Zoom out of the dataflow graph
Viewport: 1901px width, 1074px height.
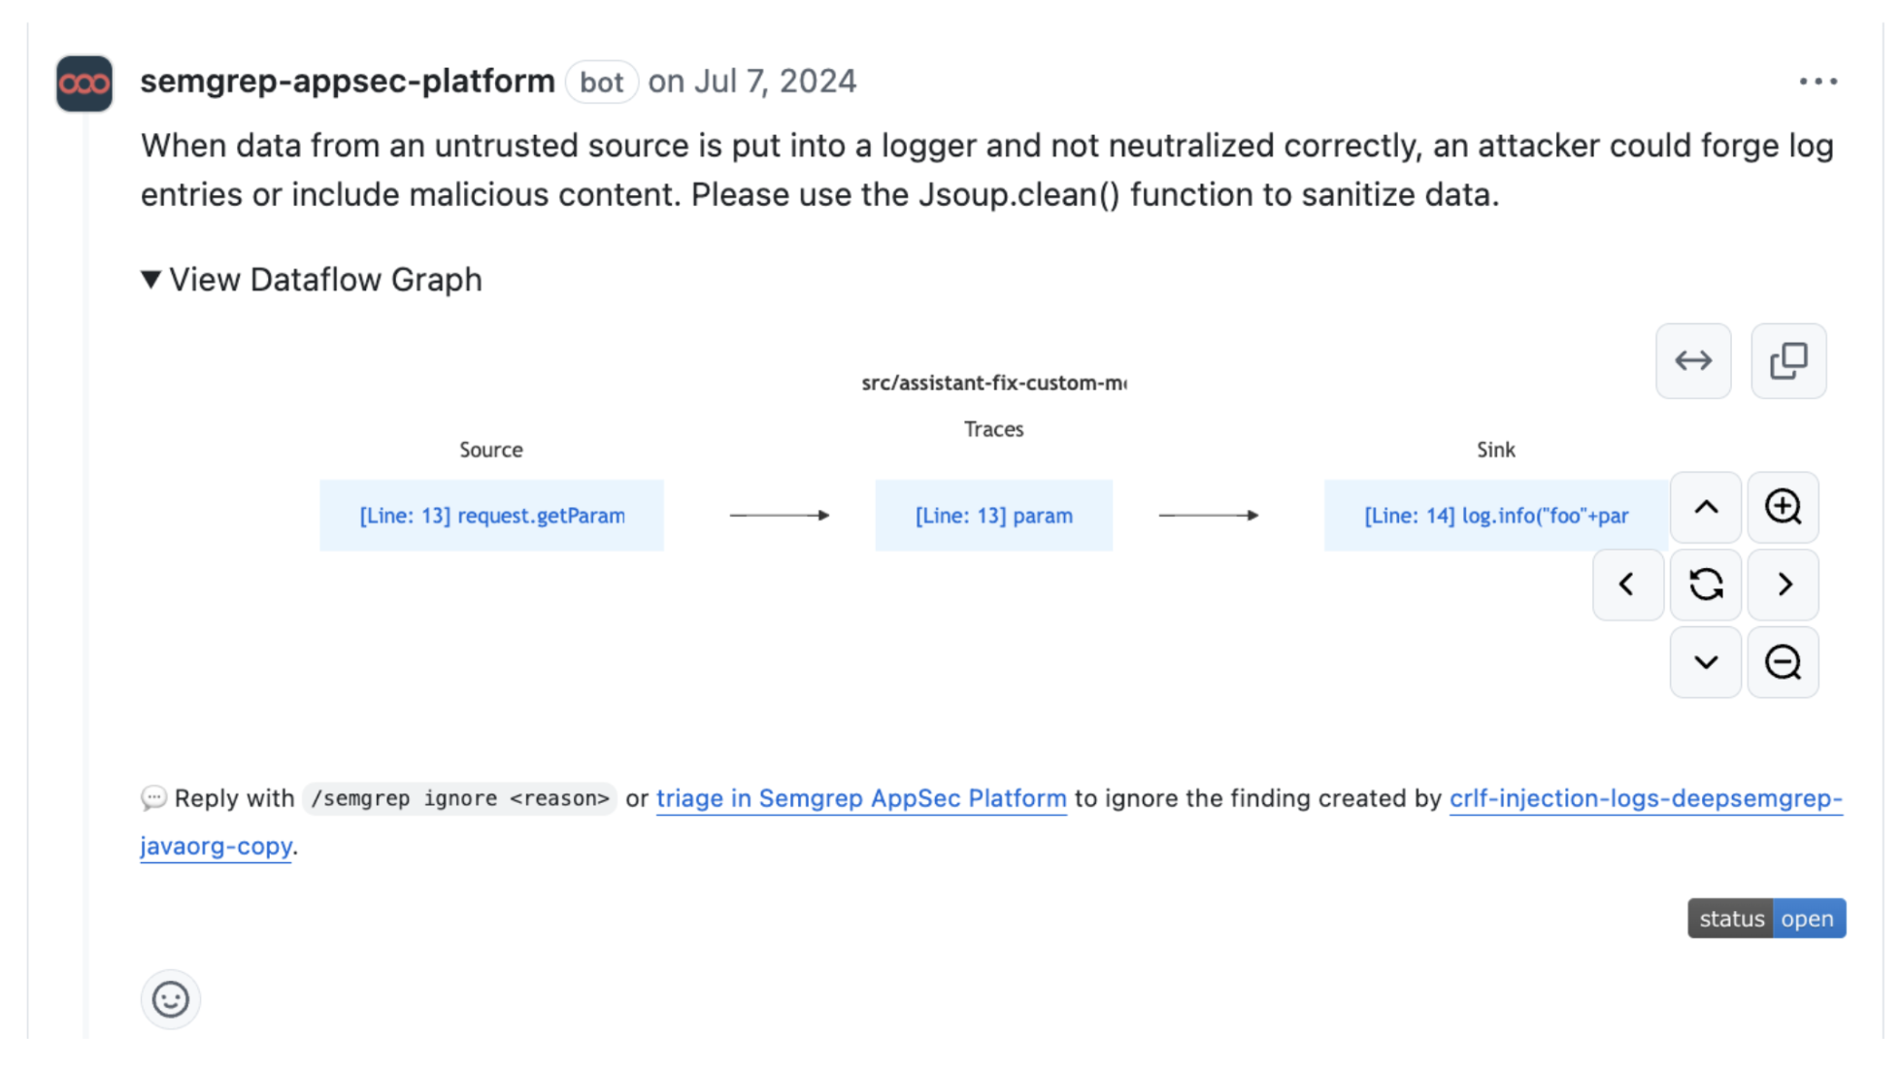[1783, 662]
